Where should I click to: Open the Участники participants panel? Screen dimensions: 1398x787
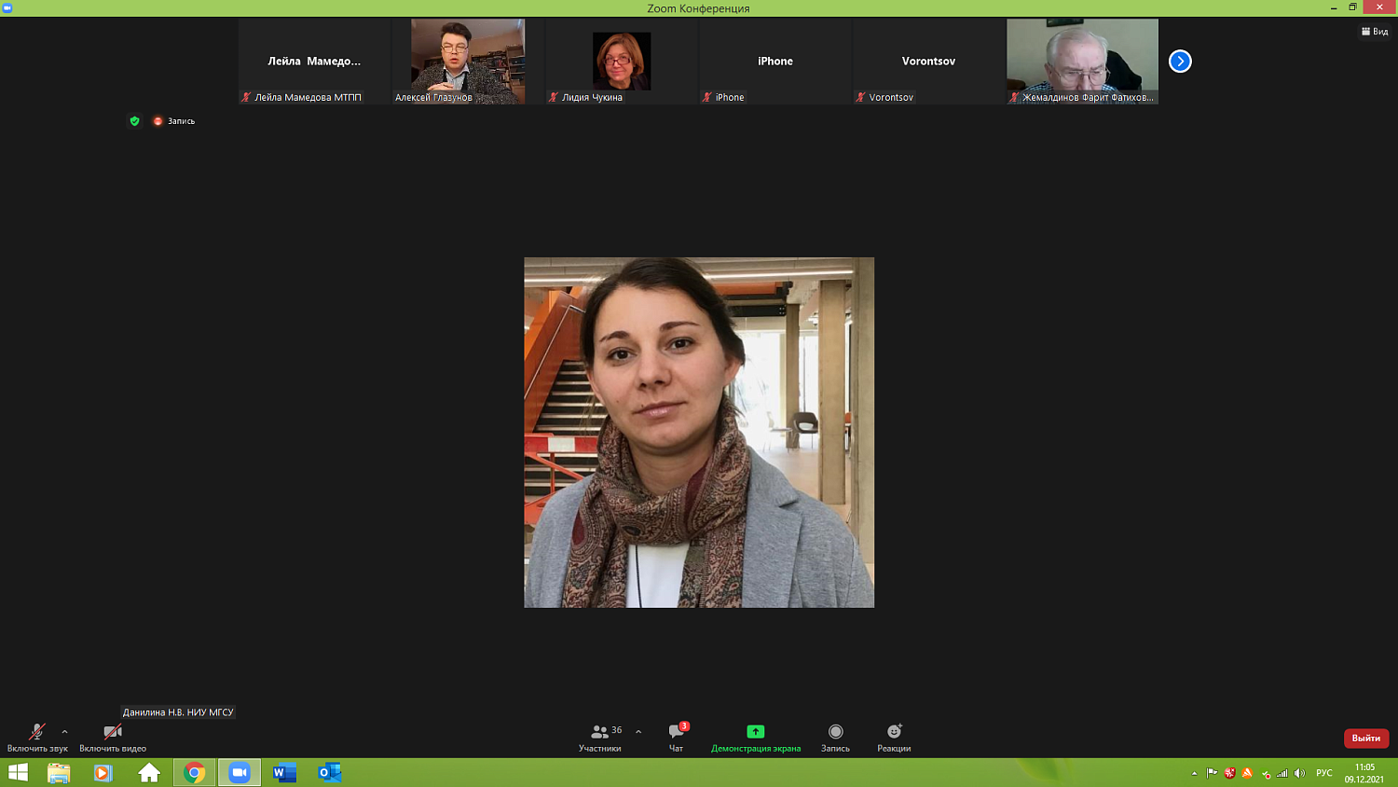[600, 737]
